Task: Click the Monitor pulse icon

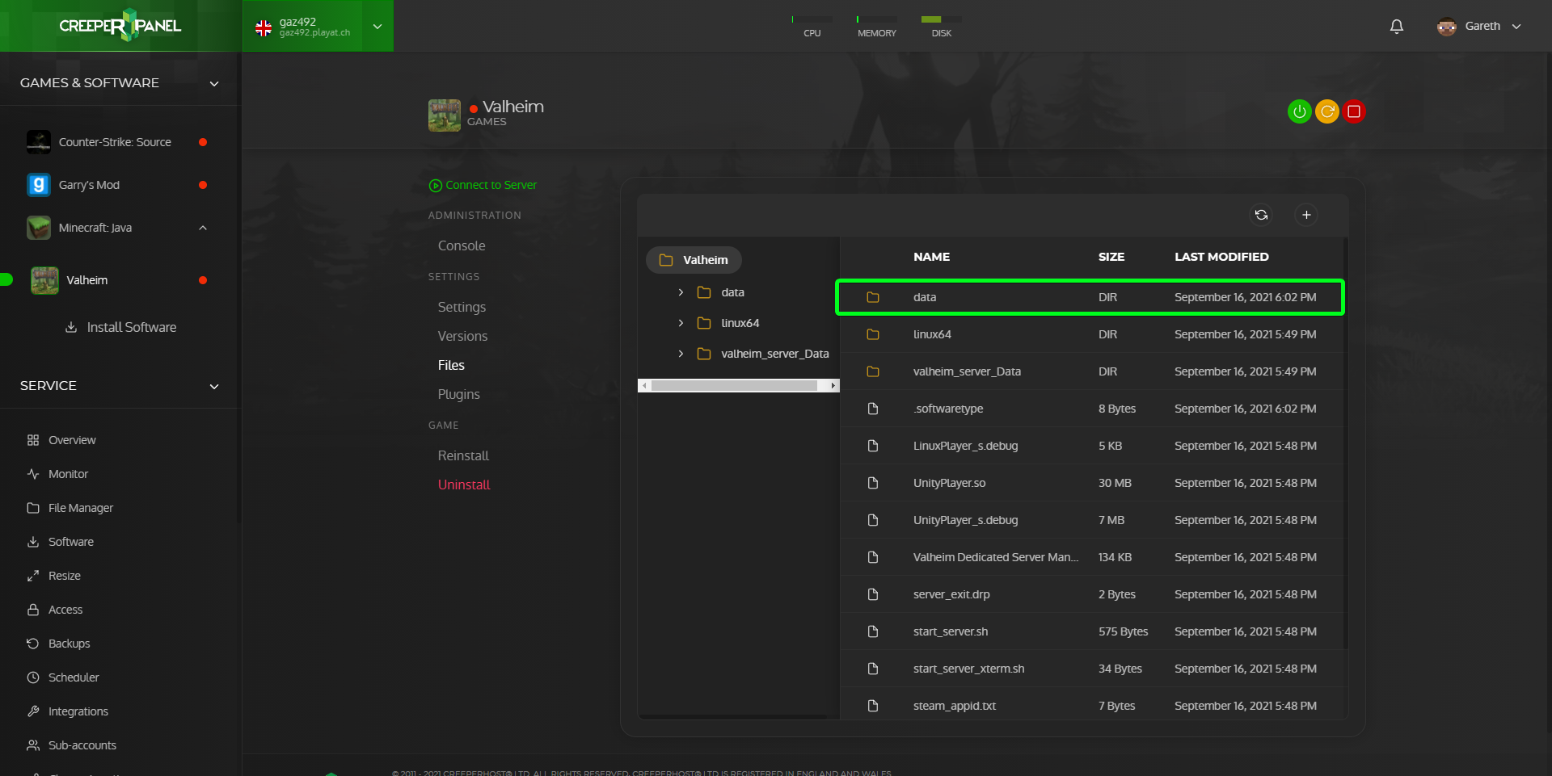Action: (x=33, y=474)
